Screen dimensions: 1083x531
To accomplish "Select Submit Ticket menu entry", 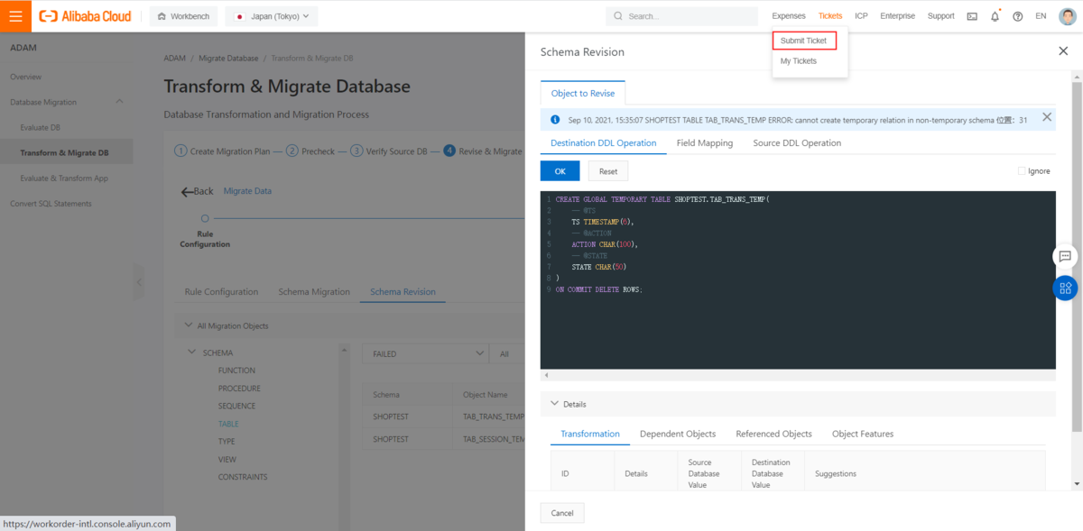I will pos(804,41).
